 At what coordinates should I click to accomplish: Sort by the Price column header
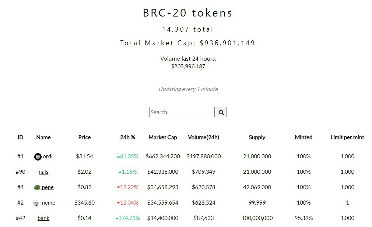84,137
